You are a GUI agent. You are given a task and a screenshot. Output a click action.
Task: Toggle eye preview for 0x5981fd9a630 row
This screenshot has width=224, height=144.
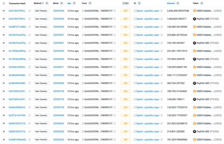4,140
